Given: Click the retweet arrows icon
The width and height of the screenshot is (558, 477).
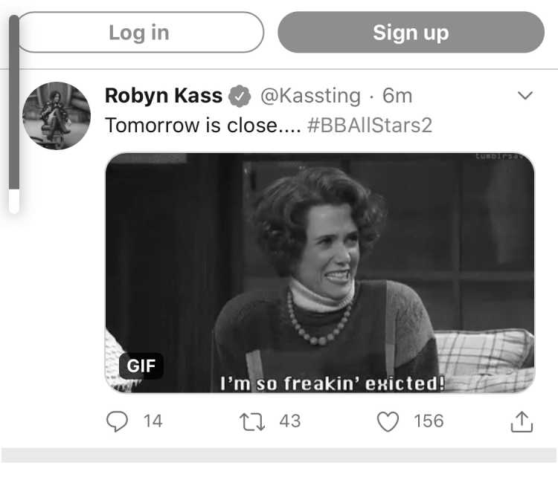Looking at the screenshot, I should click(x=252, y=421).
